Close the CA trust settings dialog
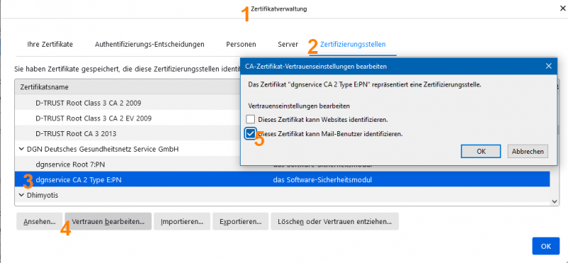 click(549, 66)
